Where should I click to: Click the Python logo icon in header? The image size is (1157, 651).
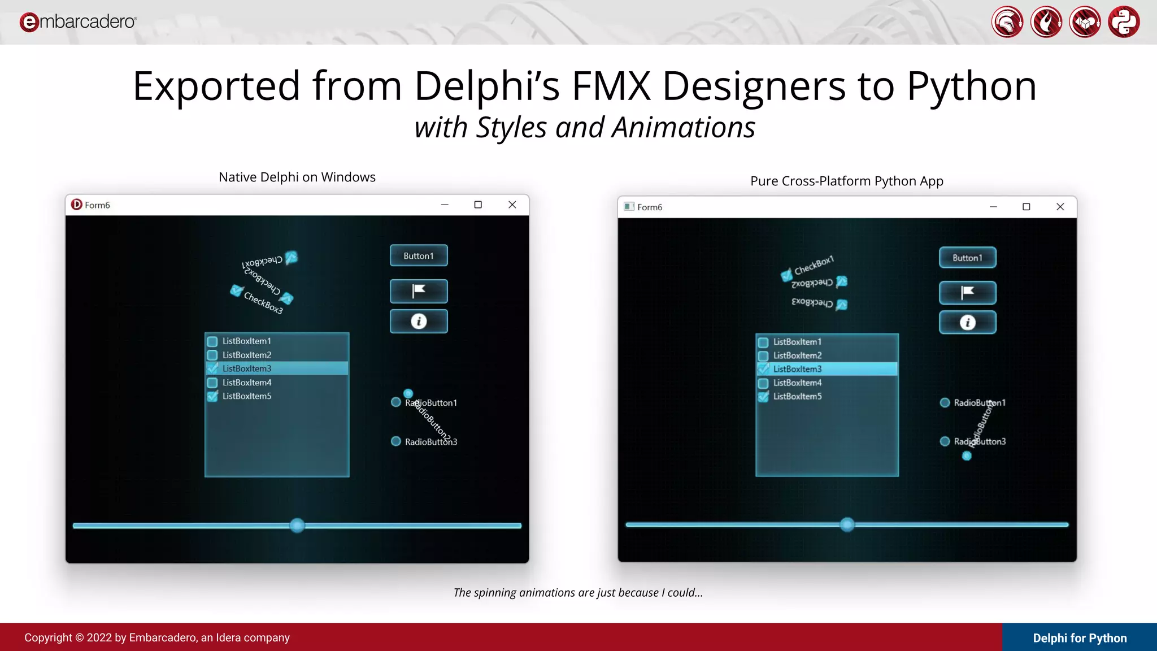pos(1124,22)
